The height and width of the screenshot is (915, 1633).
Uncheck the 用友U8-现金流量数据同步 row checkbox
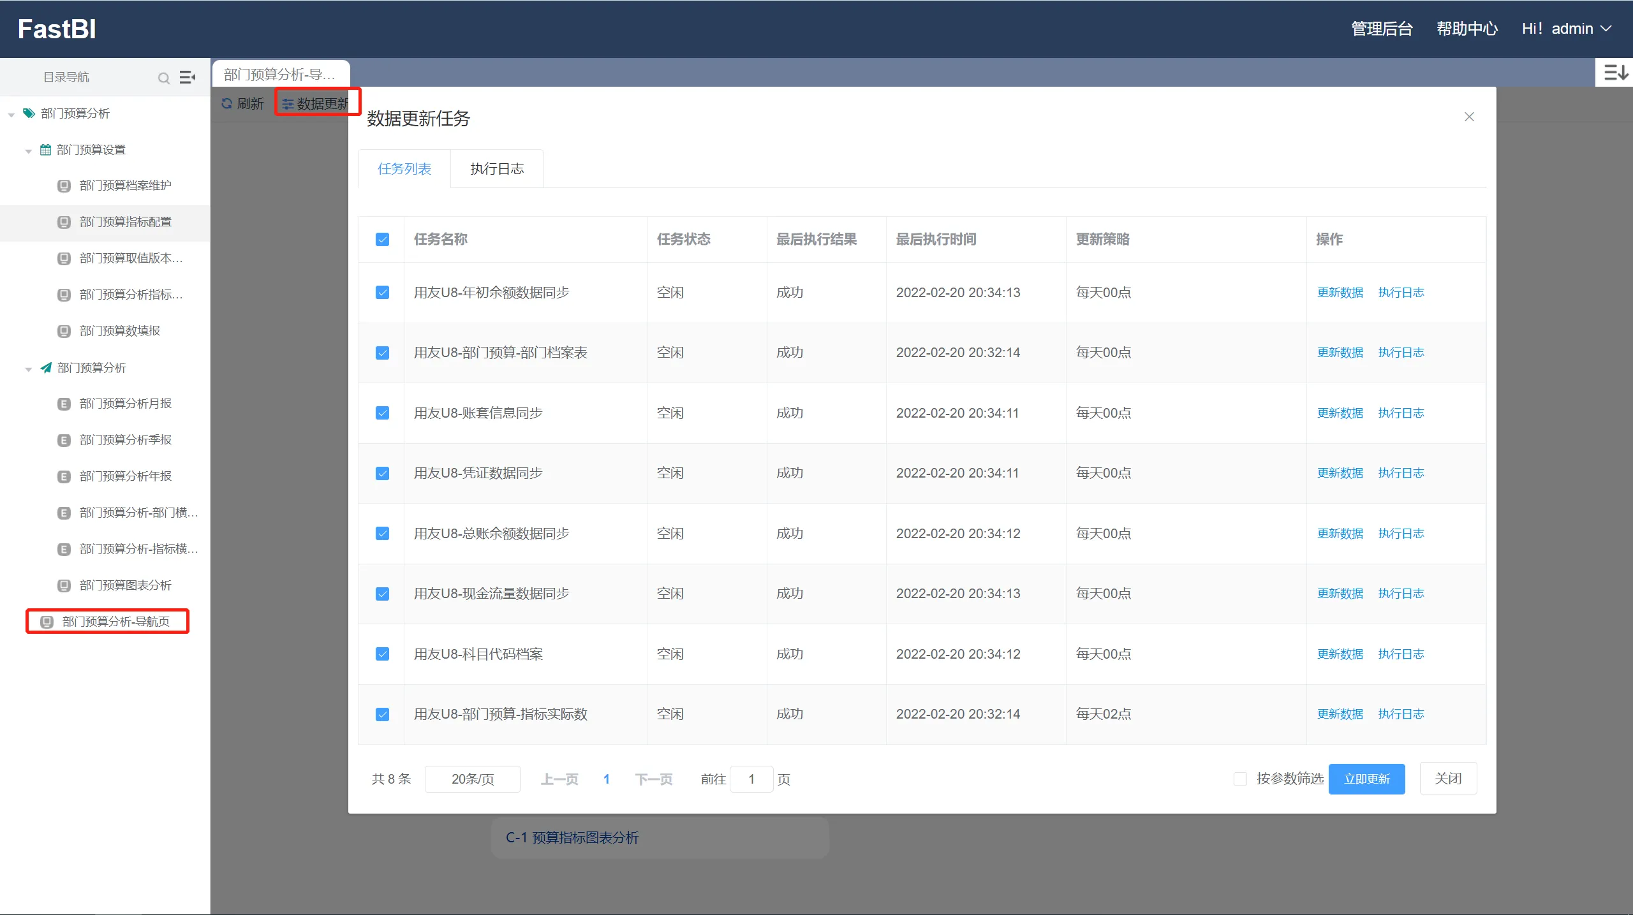[x=382, y=594]
